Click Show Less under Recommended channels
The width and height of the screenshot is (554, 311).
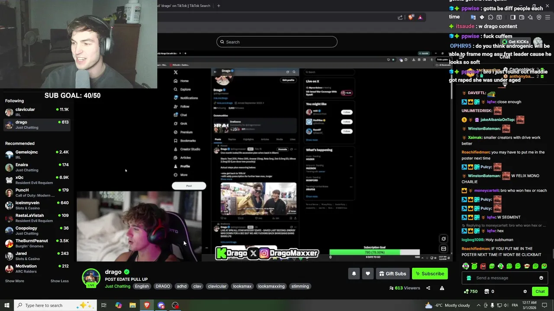tap(60, 281)
